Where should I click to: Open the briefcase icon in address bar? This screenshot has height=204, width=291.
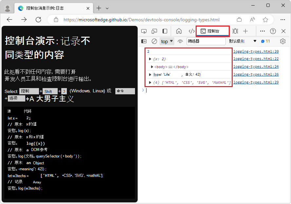point(239,20)
